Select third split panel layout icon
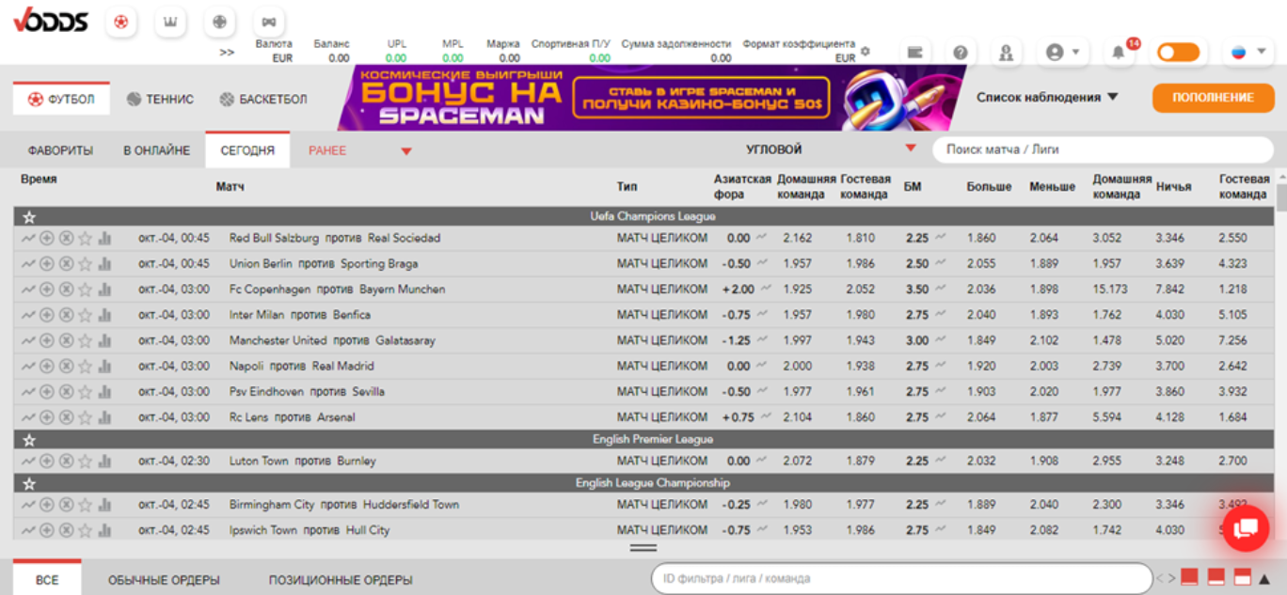 click(1242, 576)
